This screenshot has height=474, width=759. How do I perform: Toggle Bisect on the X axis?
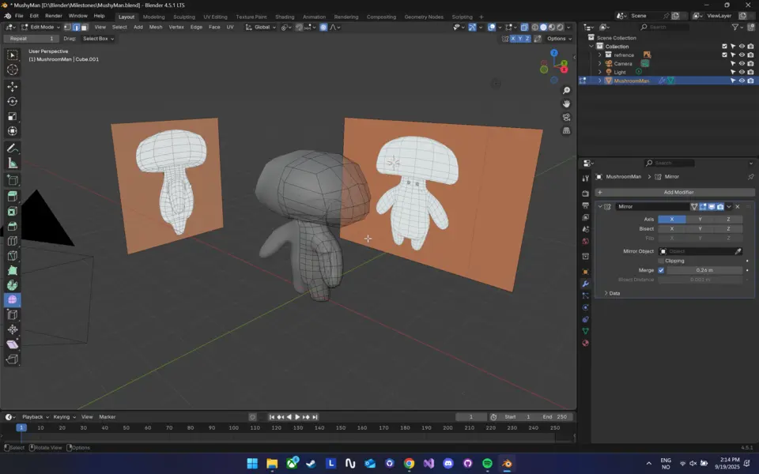coord(671,229)
